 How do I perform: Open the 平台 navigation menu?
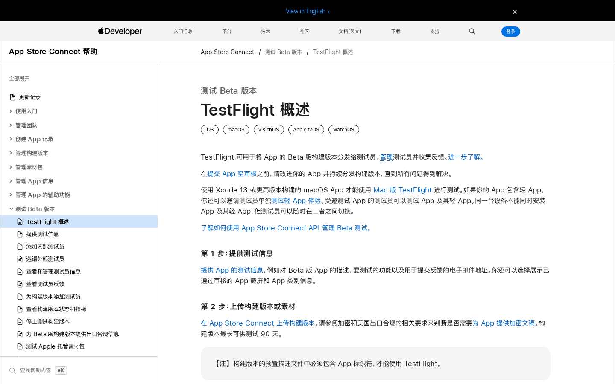click(227, 32)
